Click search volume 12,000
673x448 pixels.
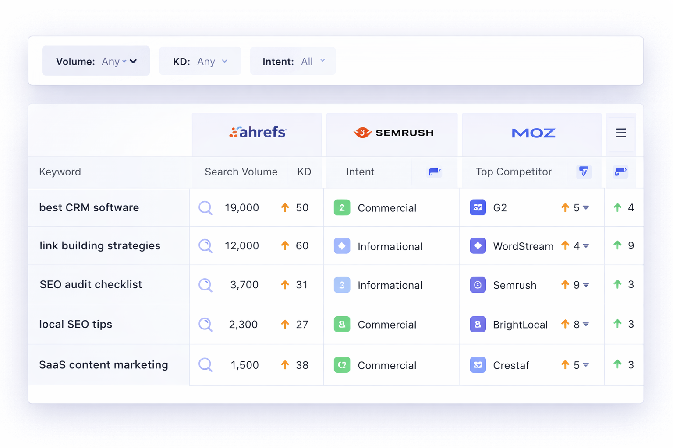point(242,246)
